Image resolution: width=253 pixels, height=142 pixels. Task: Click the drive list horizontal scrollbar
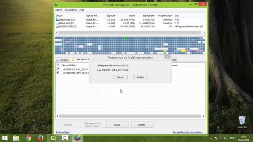click(x=130, y=32)
